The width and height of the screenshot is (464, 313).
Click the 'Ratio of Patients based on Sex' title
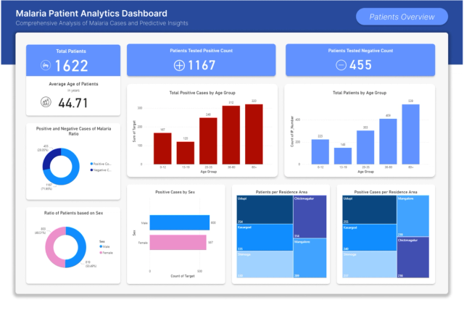point(73,213)
